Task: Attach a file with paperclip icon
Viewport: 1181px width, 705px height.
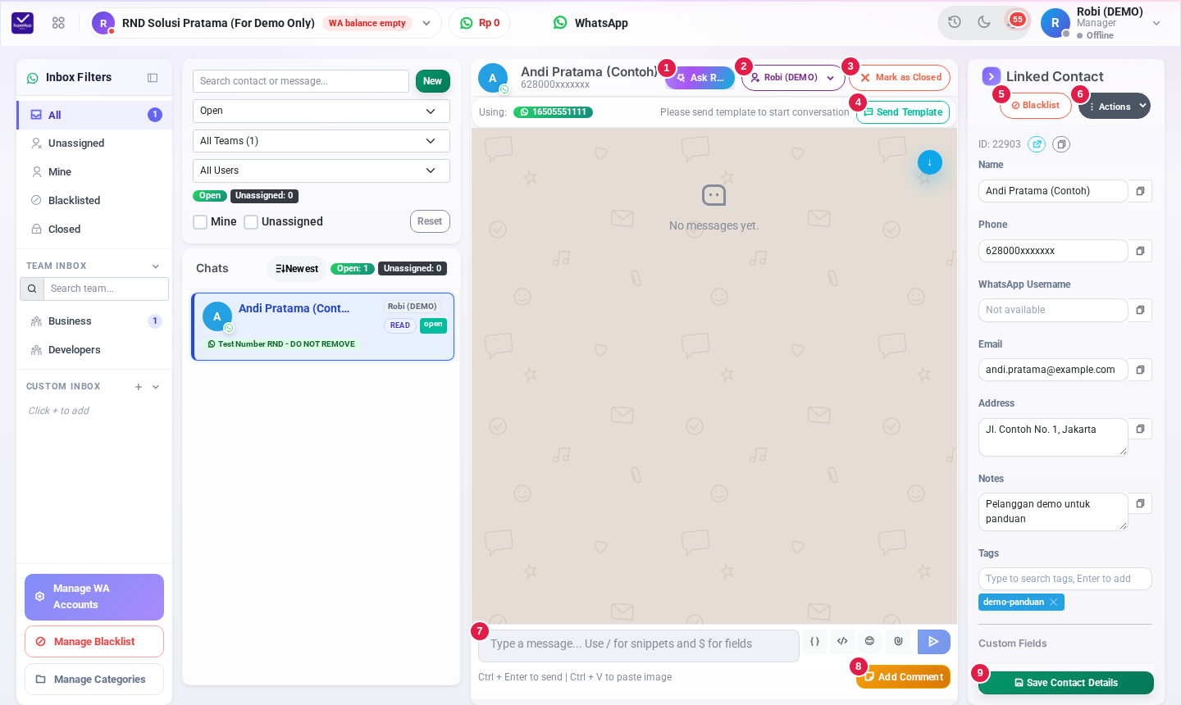Action: pyautogui.click(x=898, y=641)
